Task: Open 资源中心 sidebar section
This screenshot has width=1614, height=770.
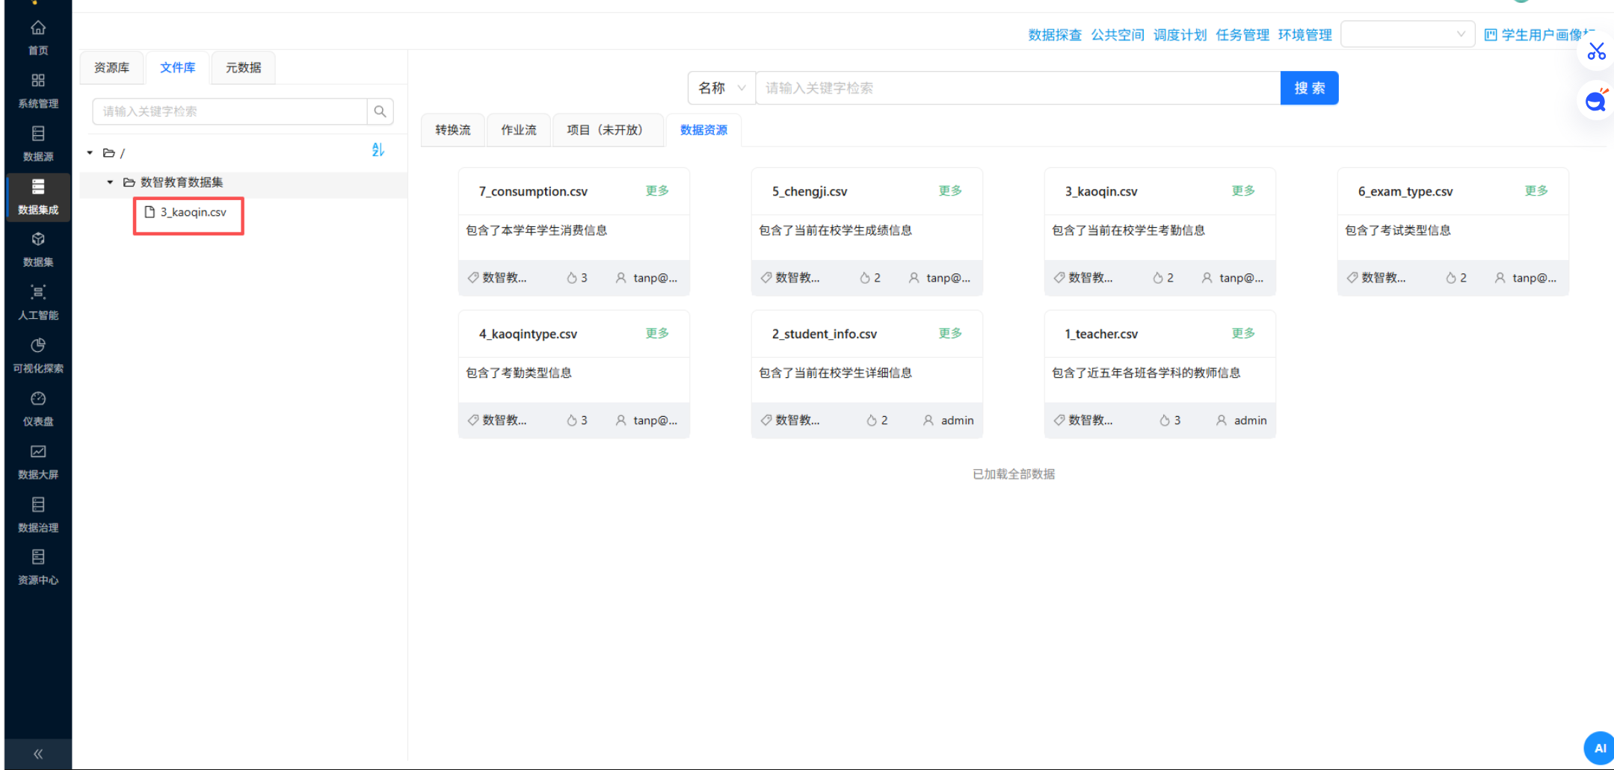Action: click(38, 567)
